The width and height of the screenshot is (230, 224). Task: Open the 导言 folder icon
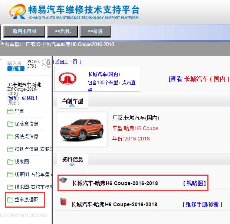(x=10, y=111)
